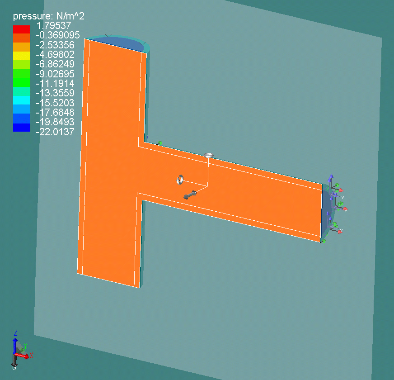Click the black gravity G arrow
The height and width of the screenshot is (380, 394).
pyautogui.click(x=14, y=362)
